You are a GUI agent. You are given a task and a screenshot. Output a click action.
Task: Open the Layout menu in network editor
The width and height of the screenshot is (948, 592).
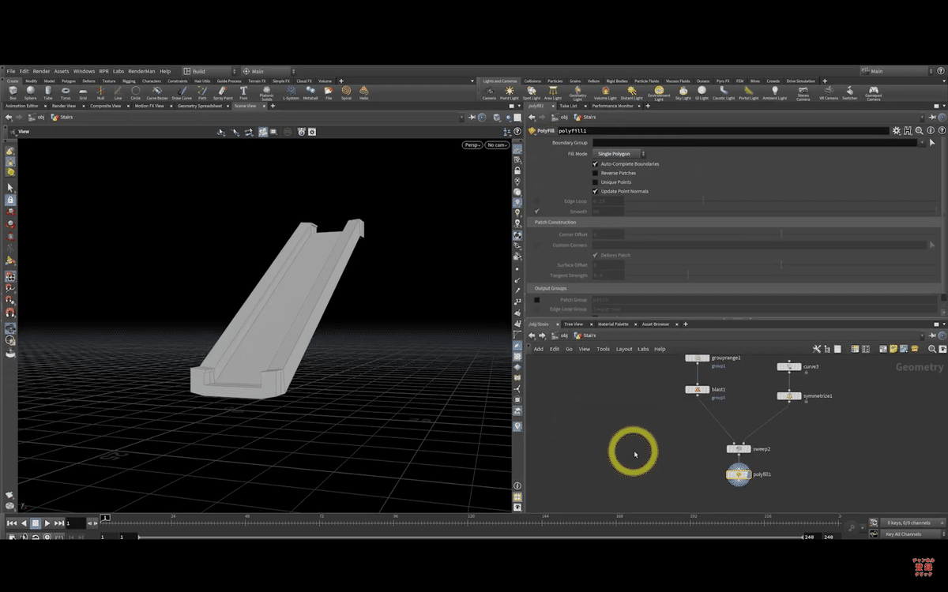(624, 349)
